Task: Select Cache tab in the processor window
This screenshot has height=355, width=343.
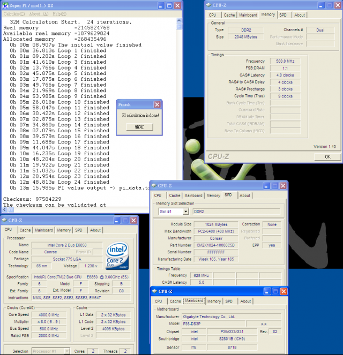Action: point(25,230)
